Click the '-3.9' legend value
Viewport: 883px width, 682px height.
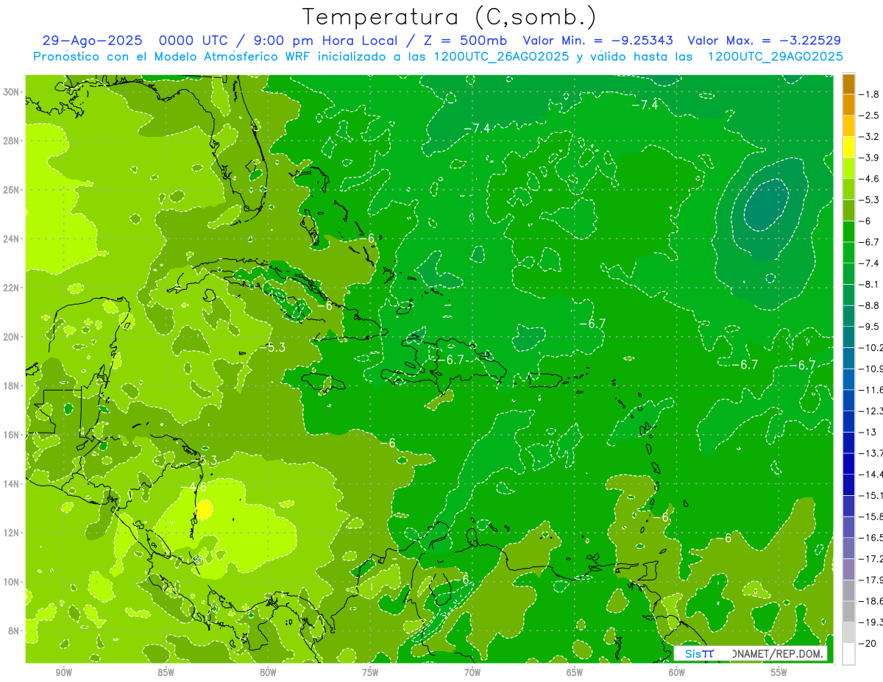click(870, 157)
